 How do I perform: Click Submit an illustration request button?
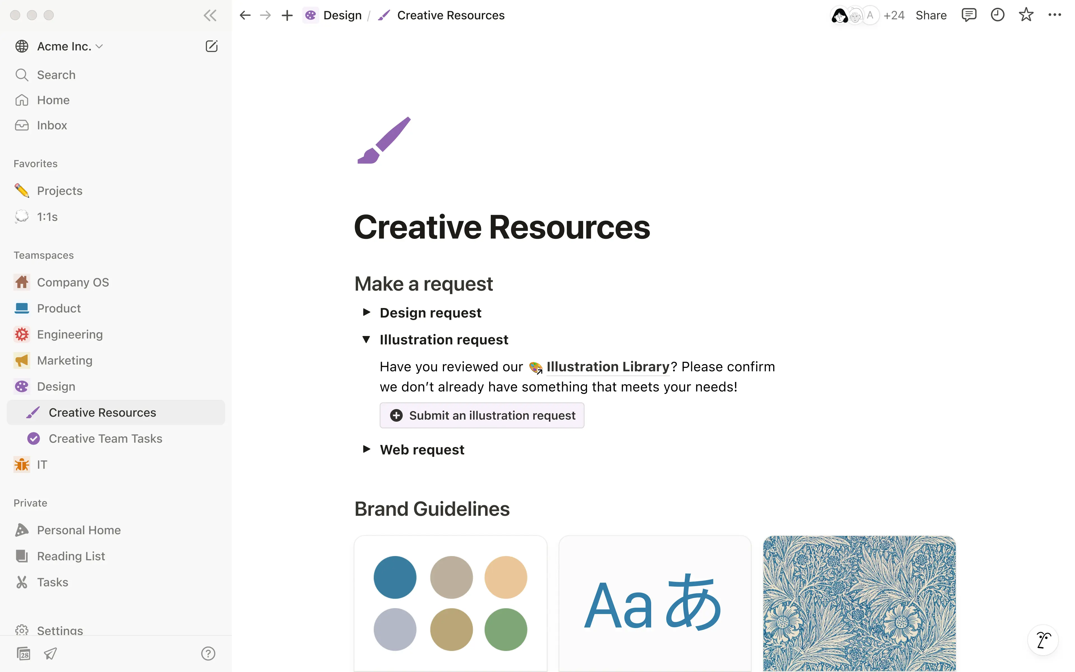click(482, 416)
